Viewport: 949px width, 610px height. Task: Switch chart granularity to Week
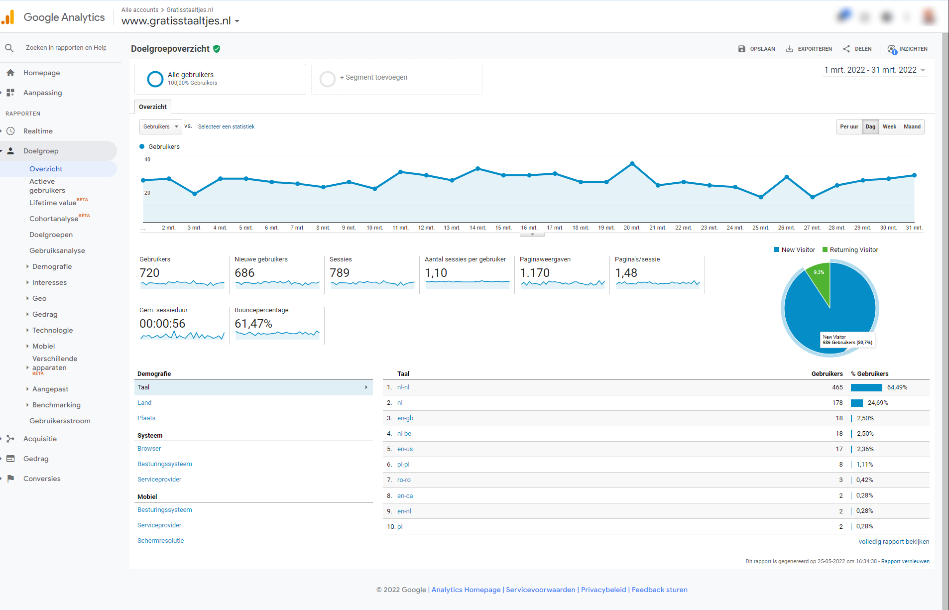889,126
